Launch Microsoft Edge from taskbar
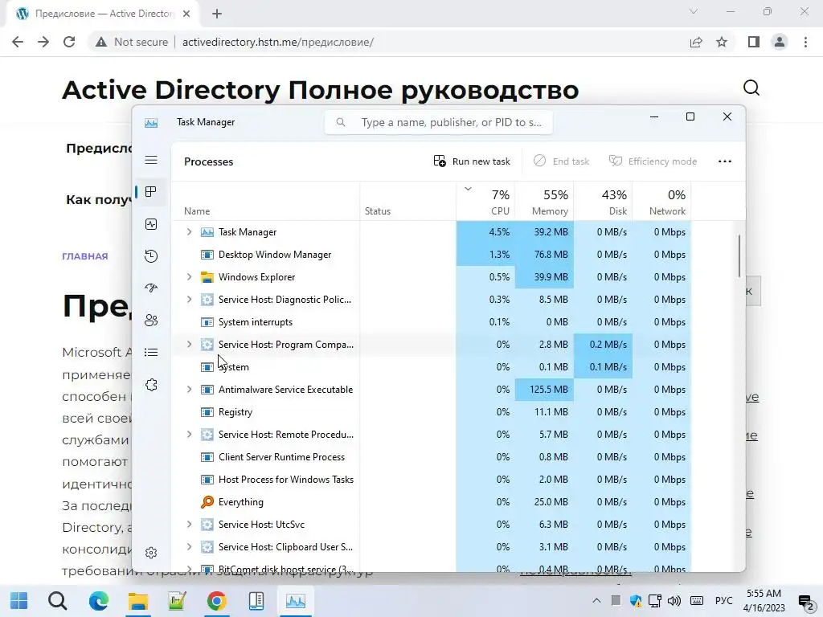This screenshot has width=823, height=617. point(98,601)
